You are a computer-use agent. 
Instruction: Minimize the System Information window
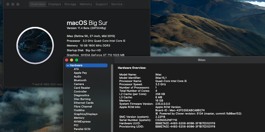click(71, 60)
